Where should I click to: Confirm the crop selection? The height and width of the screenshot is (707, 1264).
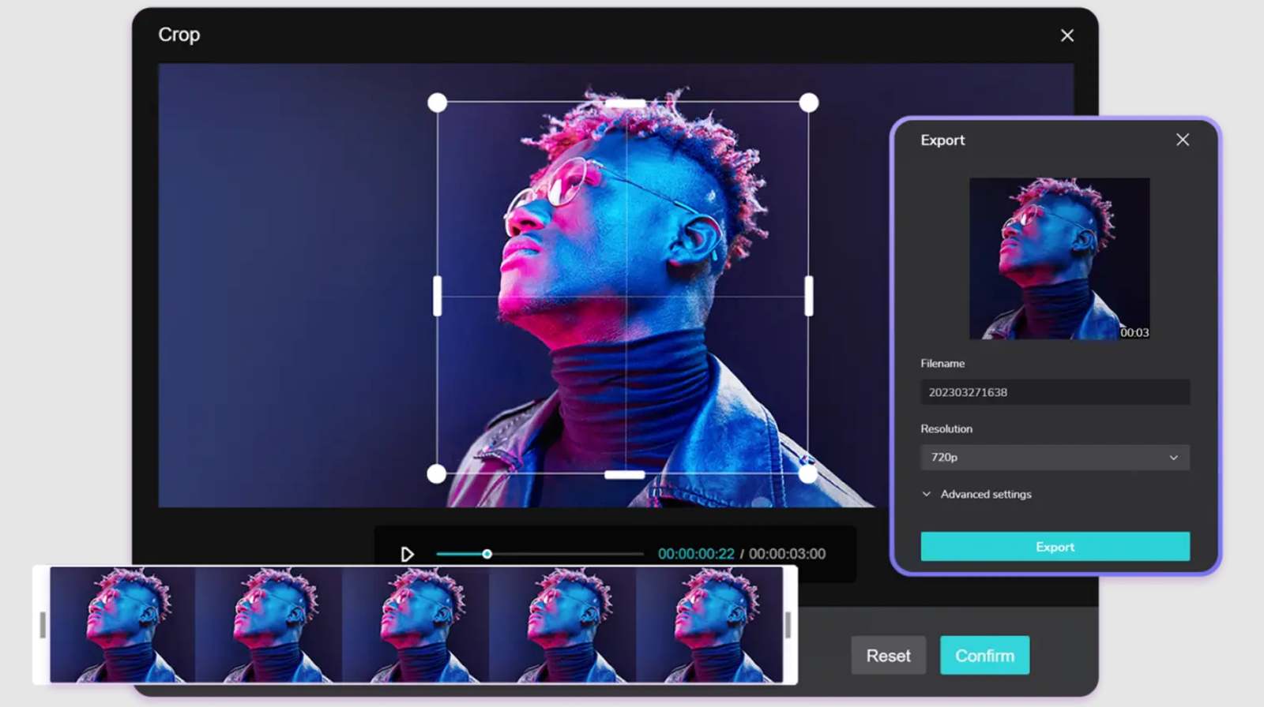coord(984,656)
